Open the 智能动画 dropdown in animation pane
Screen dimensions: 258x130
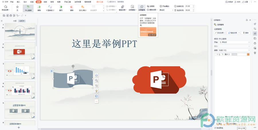[233, 33]
